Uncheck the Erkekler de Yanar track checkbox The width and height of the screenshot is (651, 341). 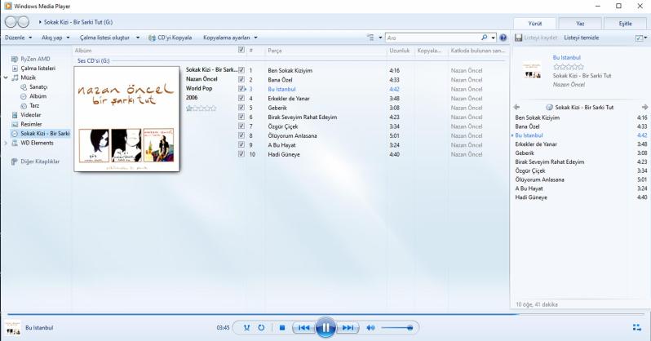[241, 98]
